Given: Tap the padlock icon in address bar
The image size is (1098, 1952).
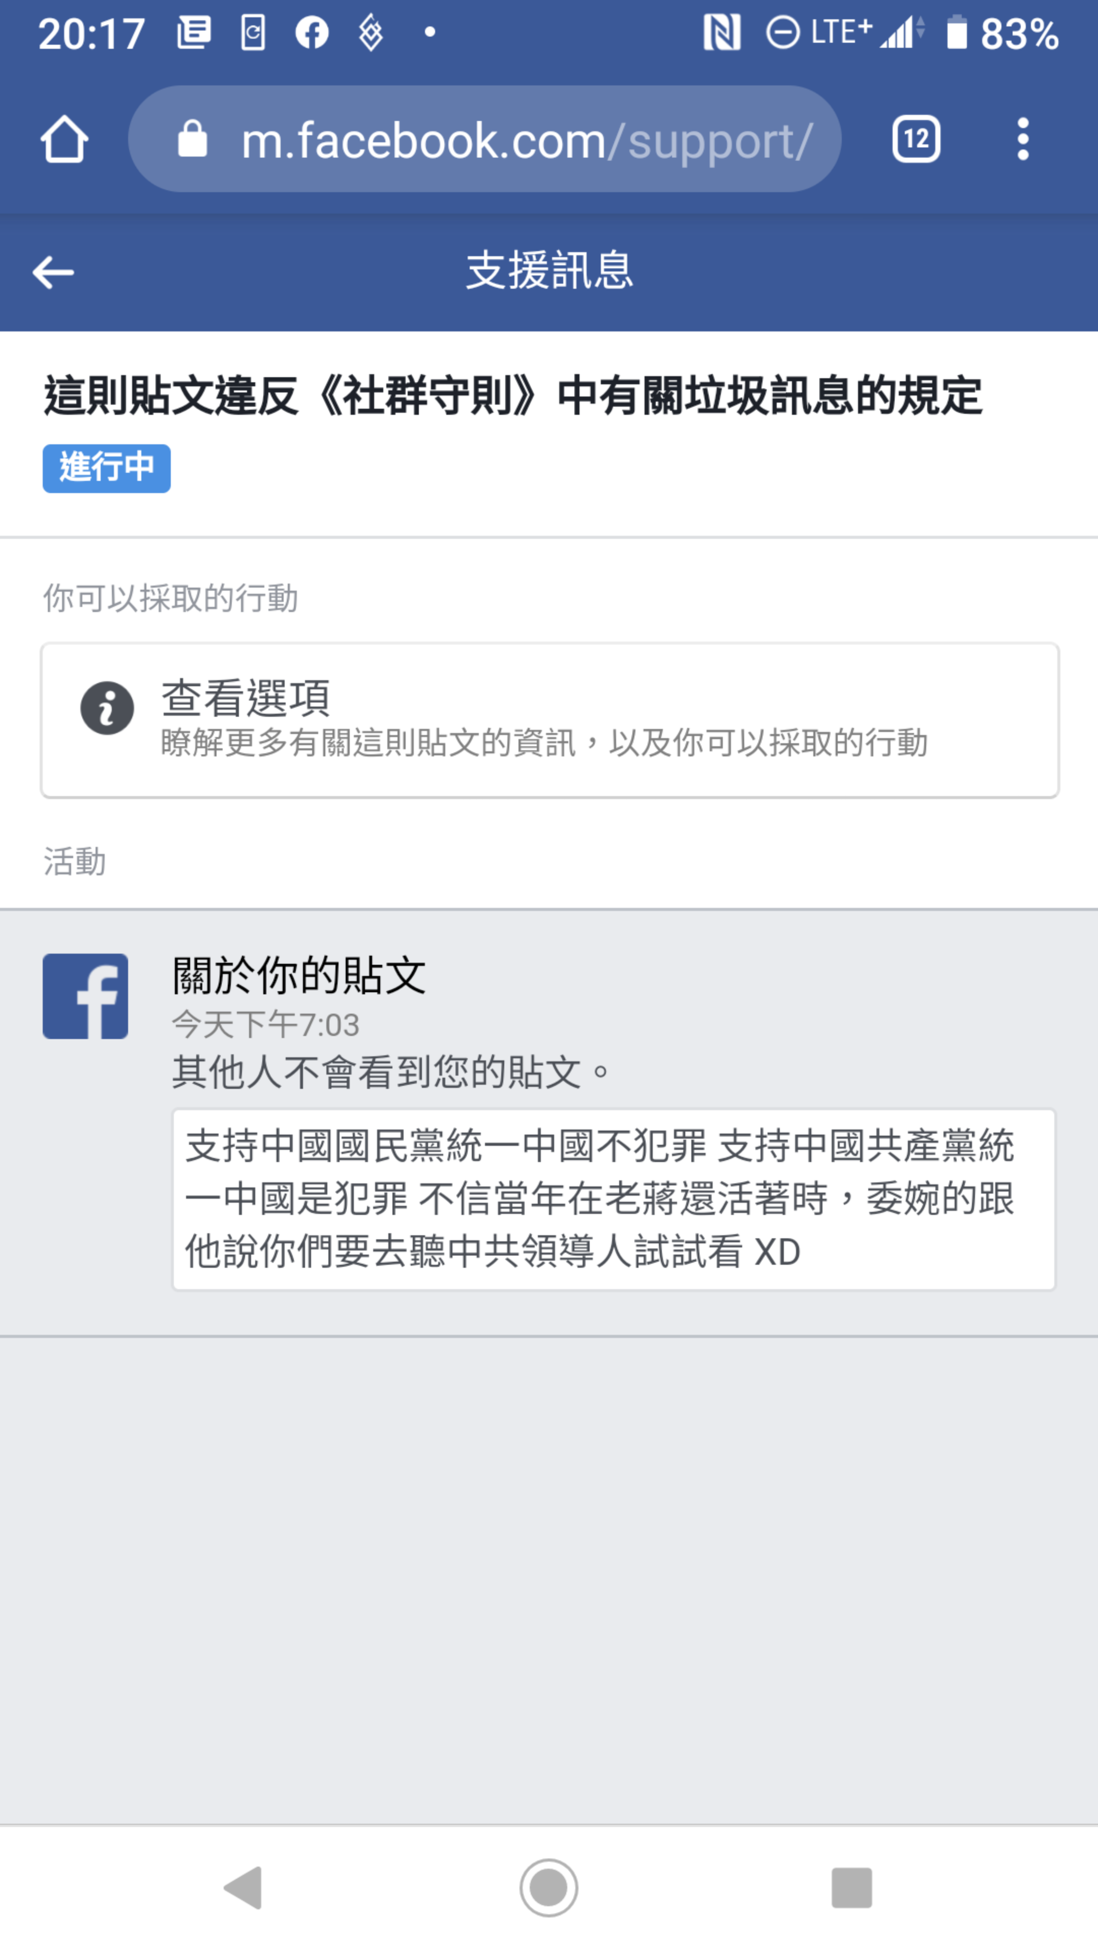Looking at the screenshot, I should point(193,139).
